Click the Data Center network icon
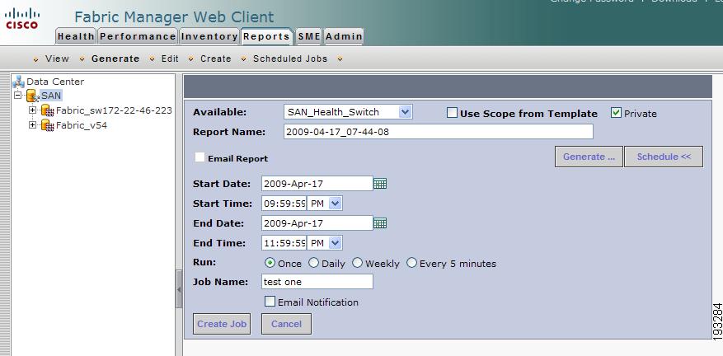The height and width of the screenshot is (356, 723). click(18, 82)
